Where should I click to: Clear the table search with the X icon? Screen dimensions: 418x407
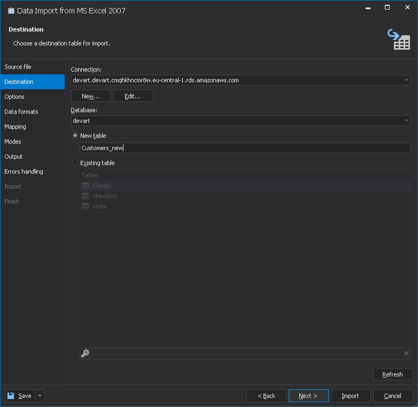406,353
